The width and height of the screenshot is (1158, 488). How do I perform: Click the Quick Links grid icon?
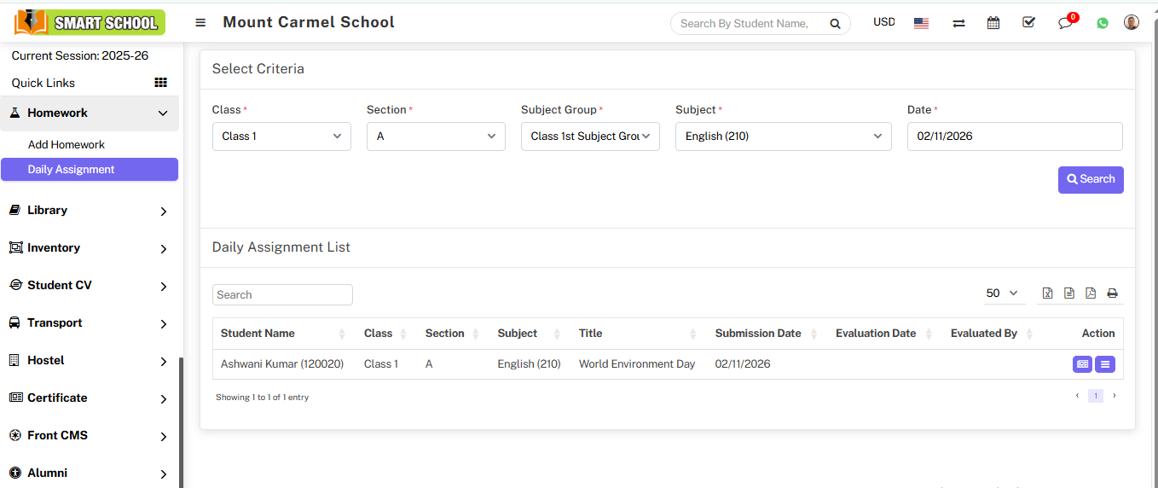pyautogui.click(x=160, y=83)
